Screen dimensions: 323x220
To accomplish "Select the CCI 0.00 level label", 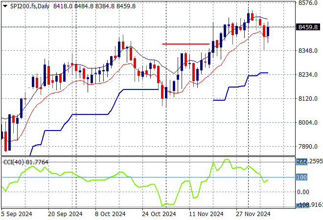I will click(303, 192).
